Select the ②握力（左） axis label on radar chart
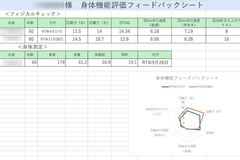Image resolution: width=240 pixels, height=160 pixels. [213, 111]
